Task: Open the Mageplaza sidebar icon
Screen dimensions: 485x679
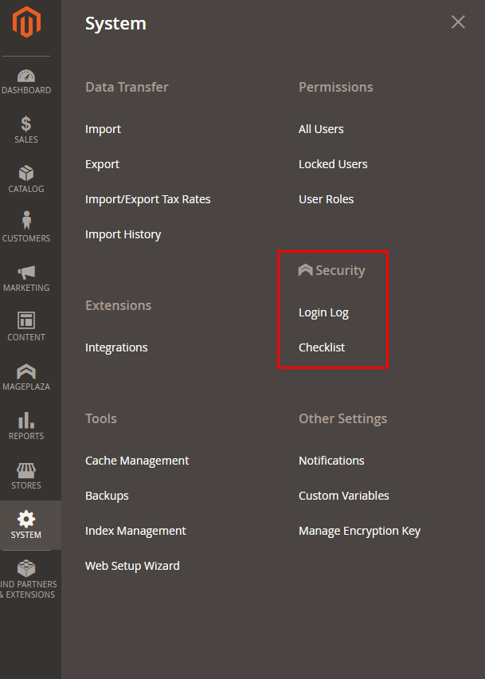Action: pos(26,371)
